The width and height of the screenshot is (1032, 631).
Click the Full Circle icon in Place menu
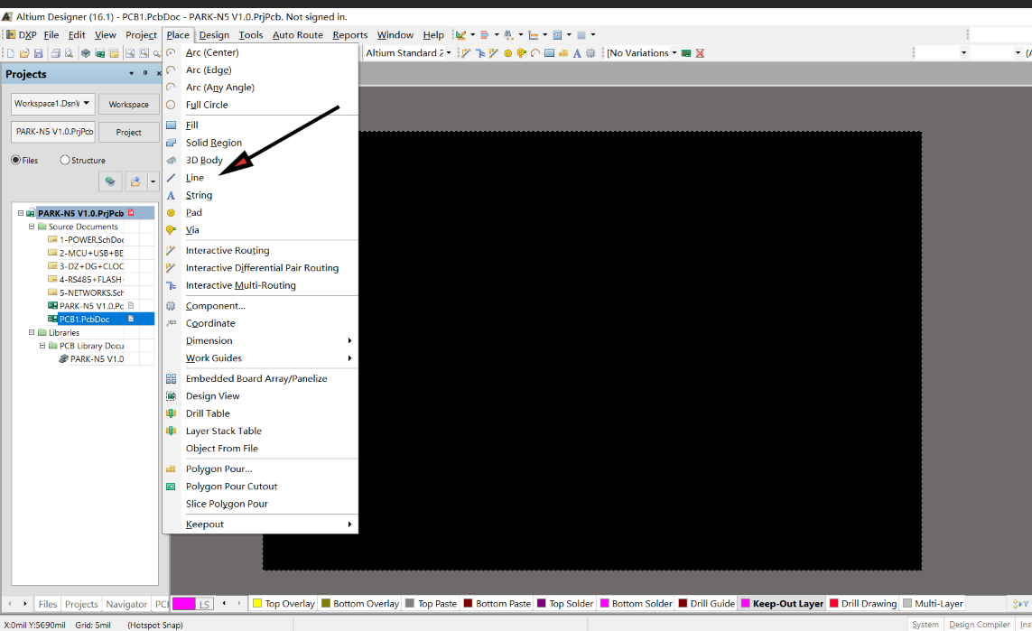pos(172,105)
